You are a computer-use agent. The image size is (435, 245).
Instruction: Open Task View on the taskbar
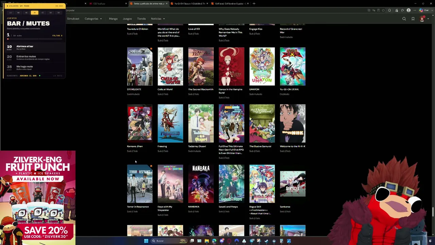click(x=192, y=241)
